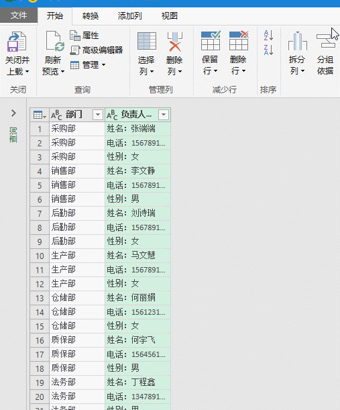Click cell 姓名：刘诗瑞
340x410 pixels.
pyautogui.click(x=137, y=213)
